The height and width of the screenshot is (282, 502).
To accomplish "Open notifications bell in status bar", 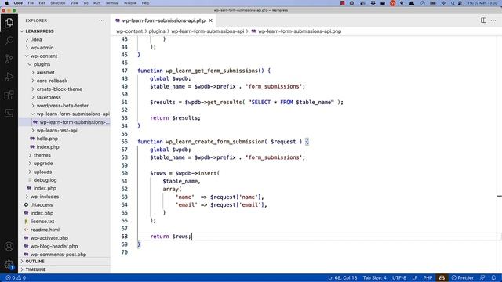I will coord(493,277).
